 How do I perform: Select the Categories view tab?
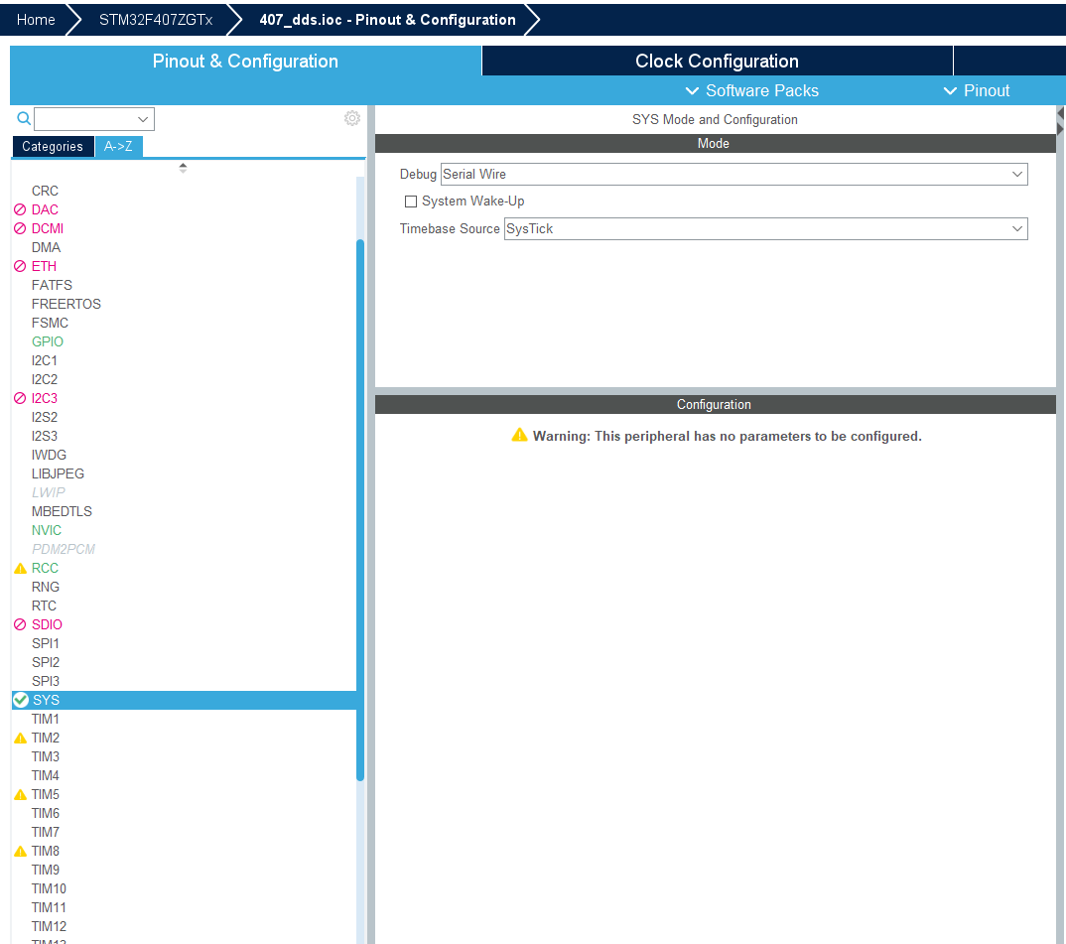point(53,146)
